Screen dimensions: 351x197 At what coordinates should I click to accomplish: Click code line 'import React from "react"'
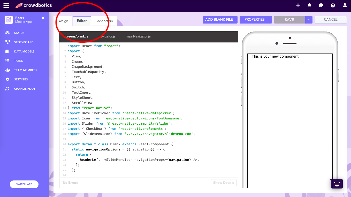(x=94, y=46)
